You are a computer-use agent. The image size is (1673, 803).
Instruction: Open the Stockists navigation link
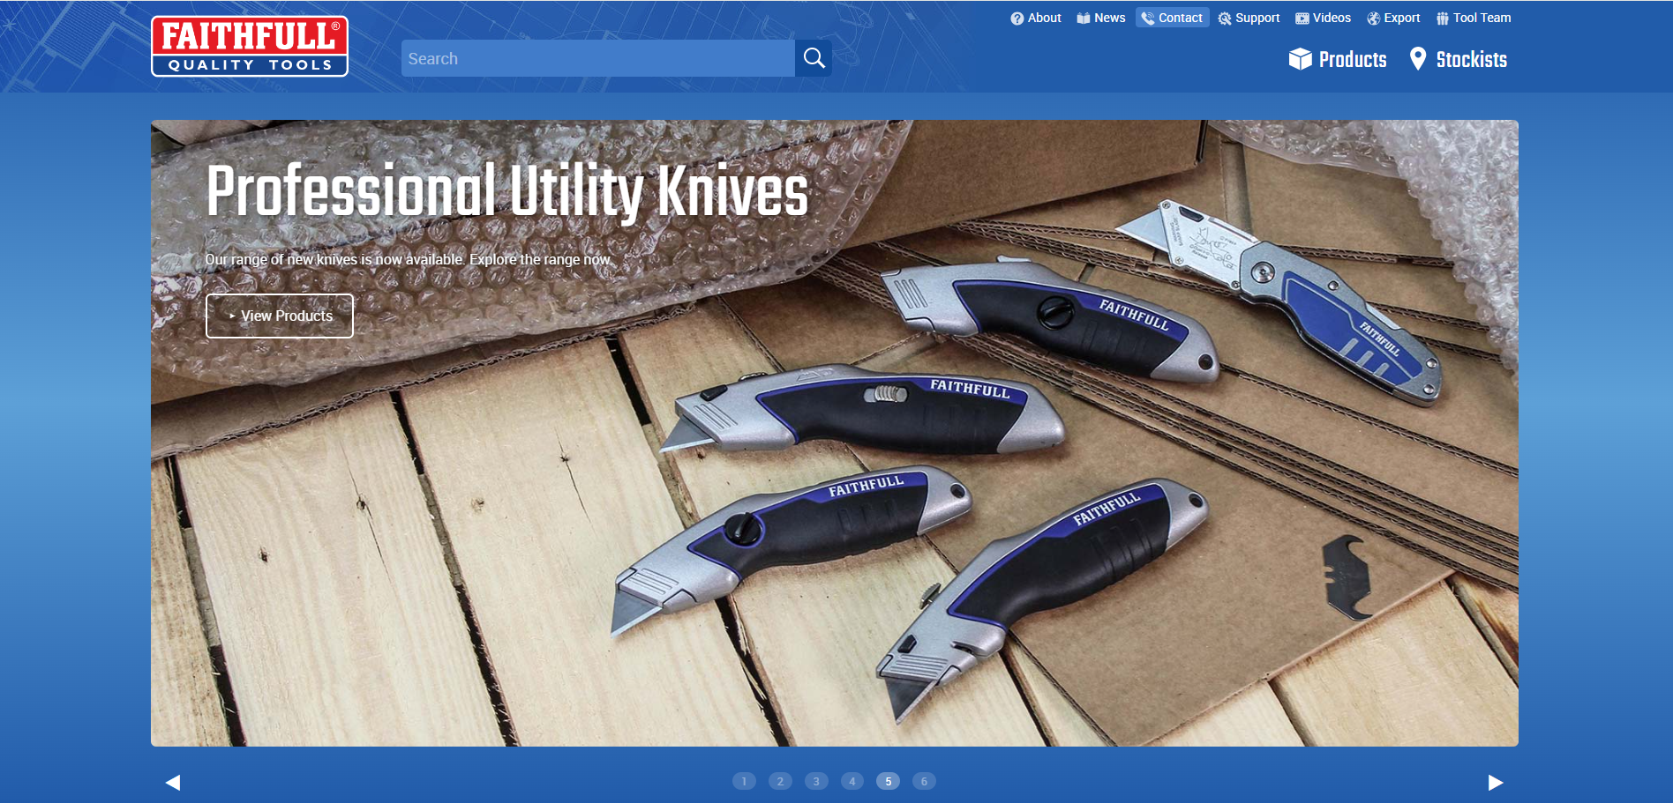(1459, 59)
